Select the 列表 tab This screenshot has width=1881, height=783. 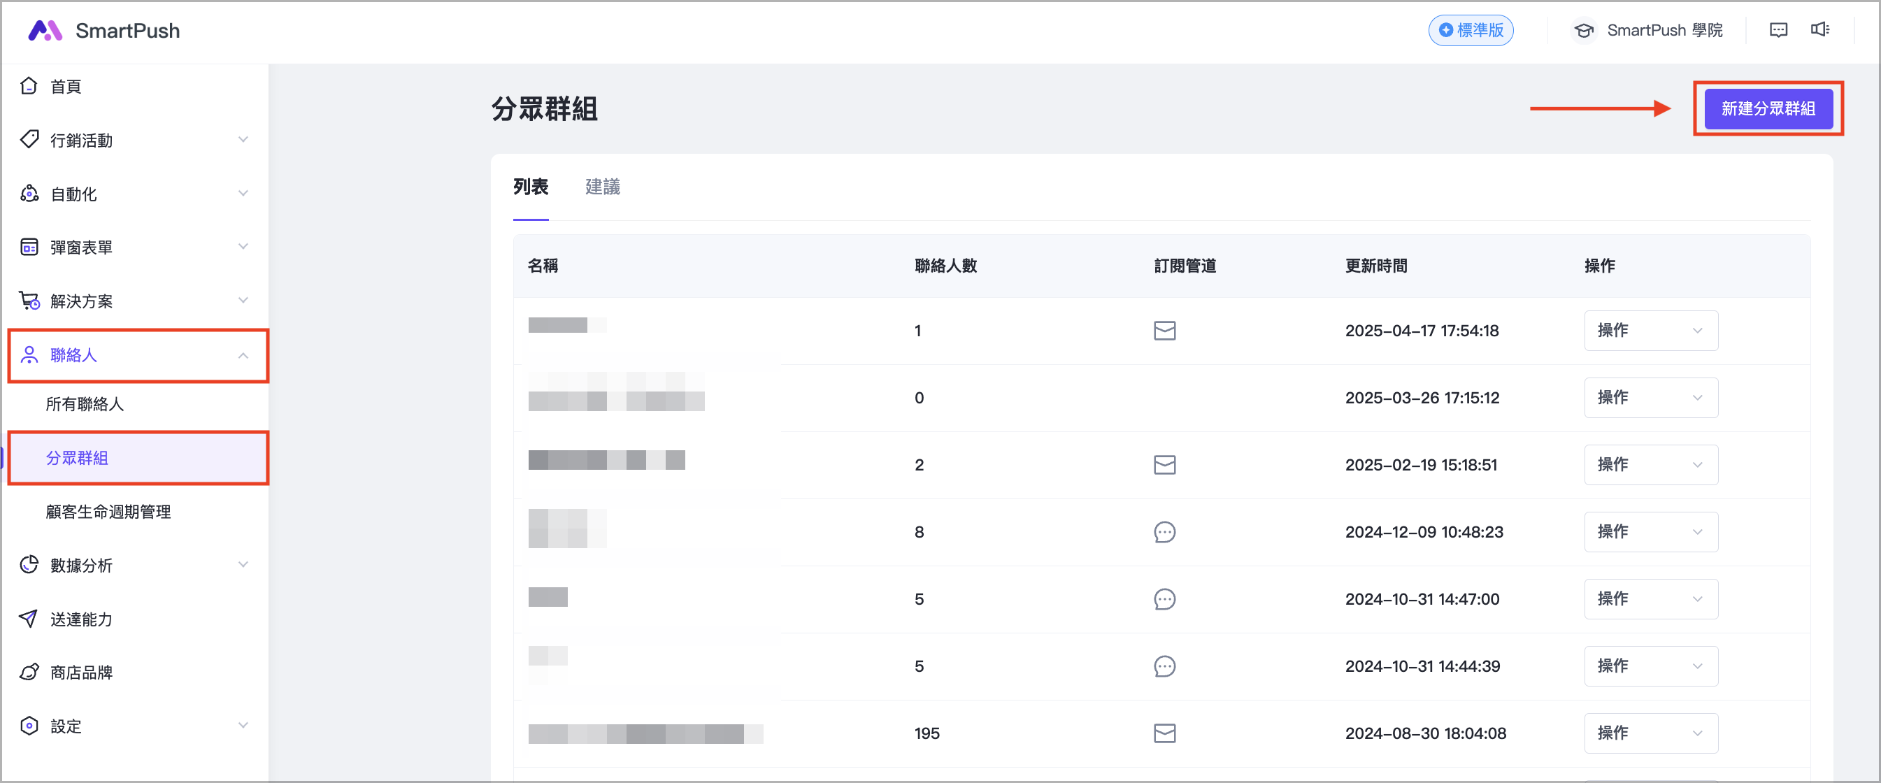[531, 187]
